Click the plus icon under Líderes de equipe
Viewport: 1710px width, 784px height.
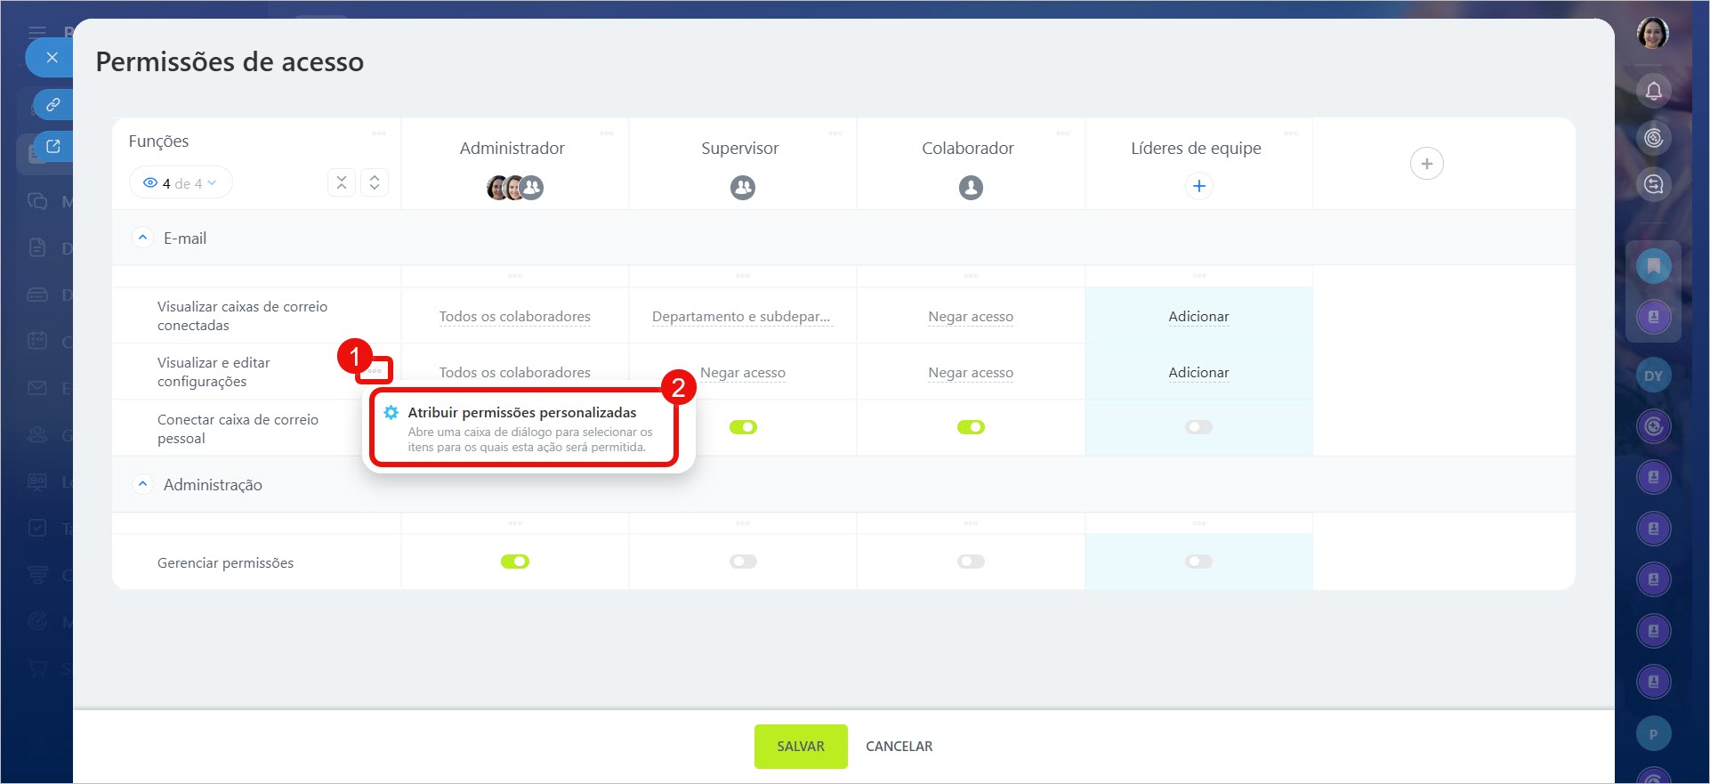(x=1198, y=186)
